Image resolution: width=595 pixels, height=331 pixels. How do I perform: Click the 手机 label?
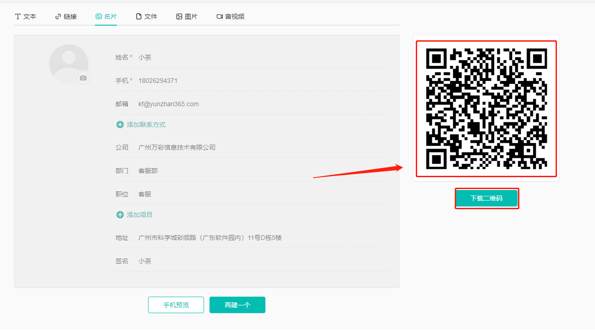click(x=122, y=81)
